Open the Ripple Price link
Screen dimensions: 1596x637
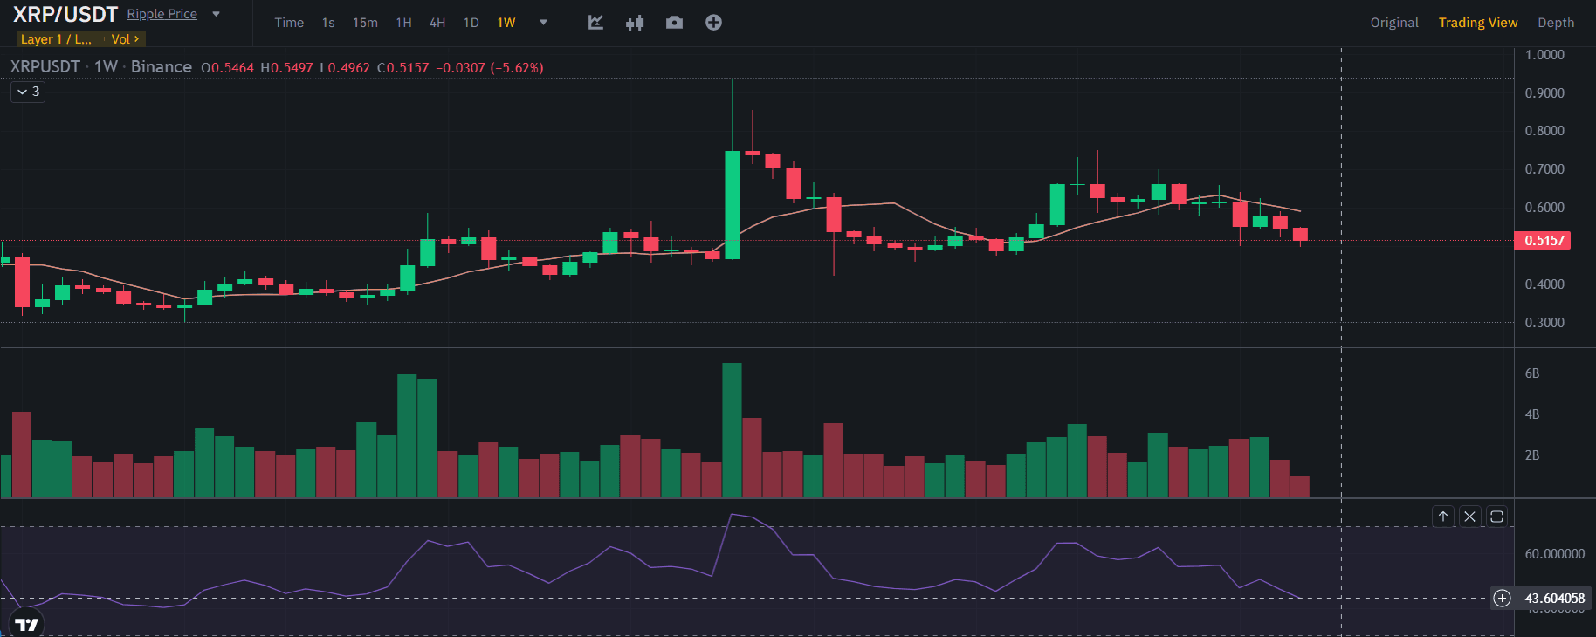pyautogui.click(x=162, y=14)
